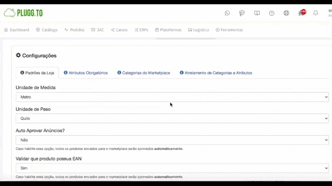Click the question mark help icon
The width and height of the screenshot is (332, 186).
pyautogui.click(x=272, y=13)
